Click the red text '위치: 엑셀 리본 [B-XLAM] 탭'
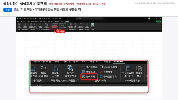This screenshot has height=100, width=178. point(62,4)
